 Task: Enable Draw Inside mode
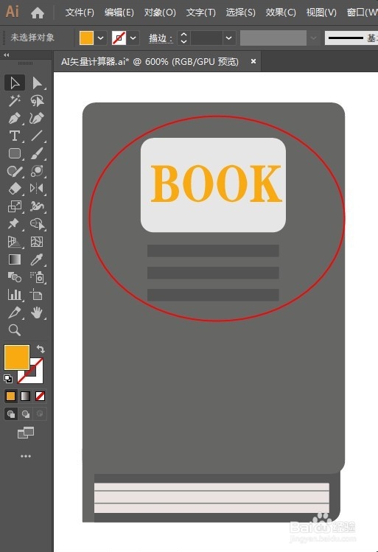pos(40,414)
